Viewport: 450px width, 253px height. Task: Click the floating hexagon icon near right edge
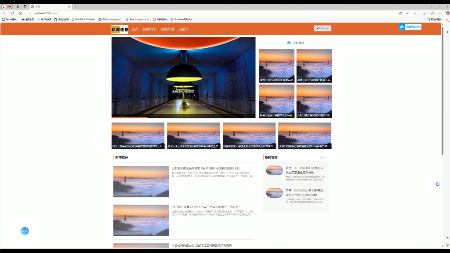coord(437,184)
